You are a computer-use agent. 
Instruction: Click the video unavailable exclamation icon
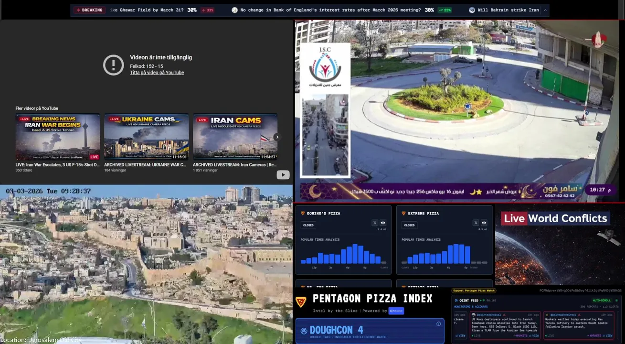coord(114,65)
